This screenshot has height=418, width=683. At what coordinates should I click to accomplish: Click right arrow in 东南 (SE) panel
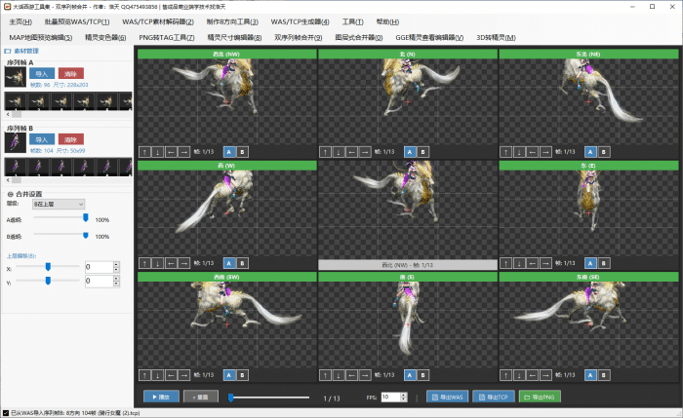pyautogui.click(x=546, y=374)
